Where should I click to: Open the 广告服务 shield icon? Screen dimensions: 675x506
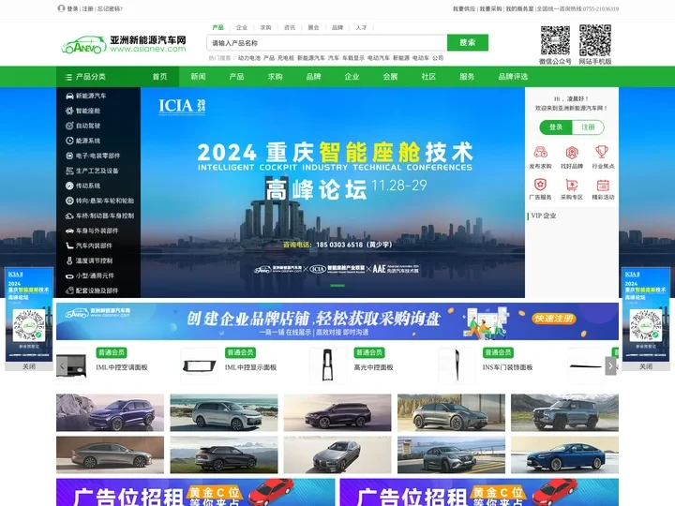pos(540,185)
